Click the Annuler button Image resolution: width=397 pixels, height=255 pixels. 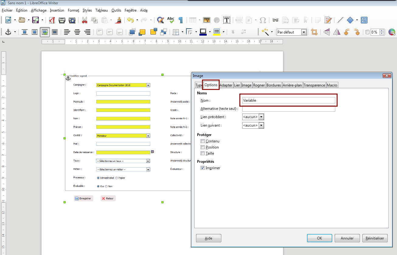coord(347,238)
